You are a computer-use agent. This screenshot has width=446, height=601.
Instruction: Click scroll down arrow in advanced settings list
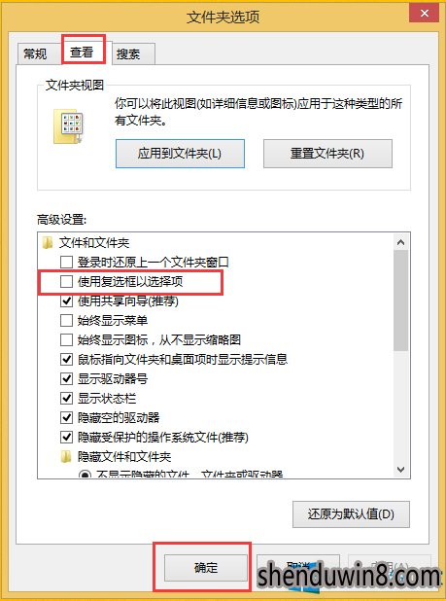(x=401, y=469)
